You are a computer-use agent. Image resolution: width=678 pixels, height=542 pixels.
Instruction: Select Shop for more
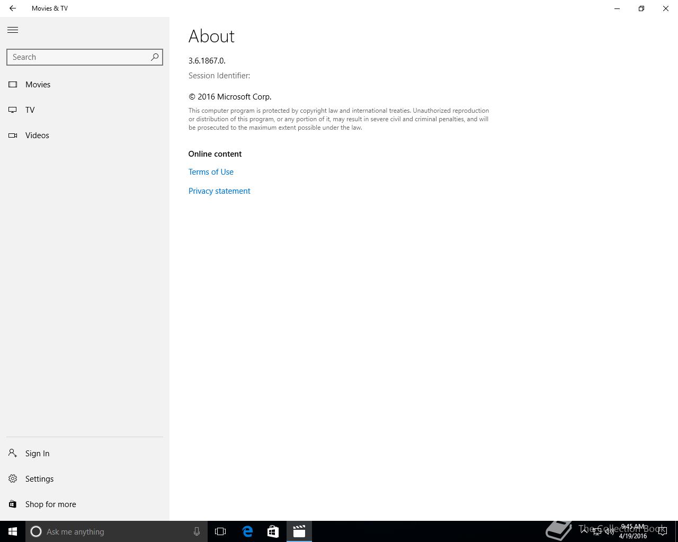point(85,504)
